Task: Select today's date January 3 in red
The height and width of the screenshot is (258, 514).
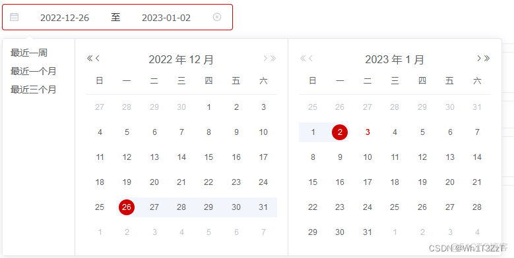Action: (x=368, y=132)
